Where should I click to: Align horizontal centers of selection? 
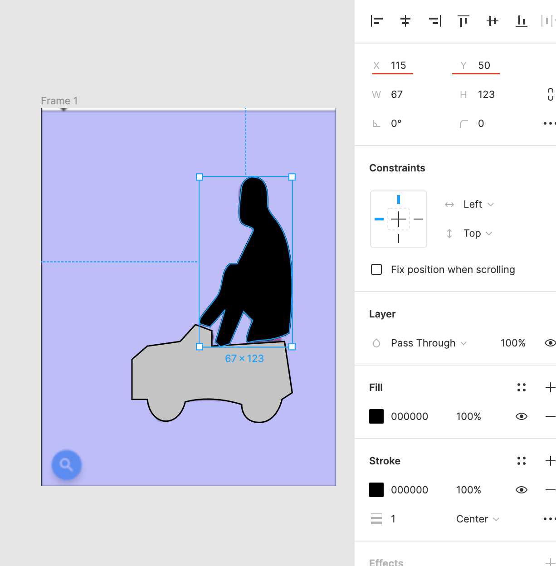(405, 21)
